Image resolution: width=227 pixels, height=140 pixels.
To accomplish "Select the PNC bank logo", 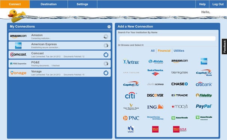I will tap(131, 118).
